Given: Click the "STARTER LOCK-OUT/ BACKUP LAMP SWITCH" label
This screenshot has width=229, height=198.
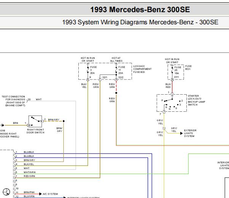Looking at the screenshot, I should click(x=196, y=100).
